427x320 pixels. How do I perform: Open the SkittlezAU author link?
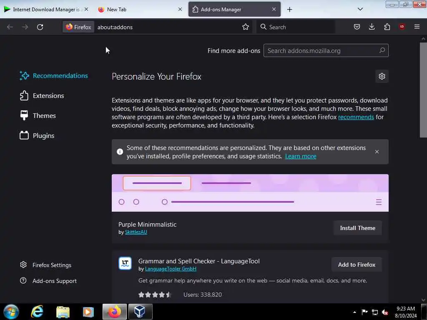pos(136,232)
